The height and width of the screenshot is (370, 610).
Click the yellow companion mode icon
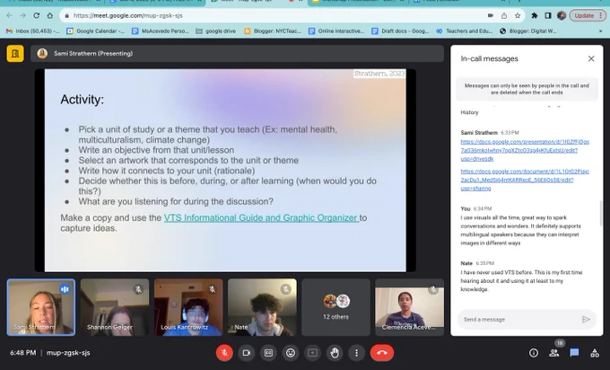pos(15,53)
